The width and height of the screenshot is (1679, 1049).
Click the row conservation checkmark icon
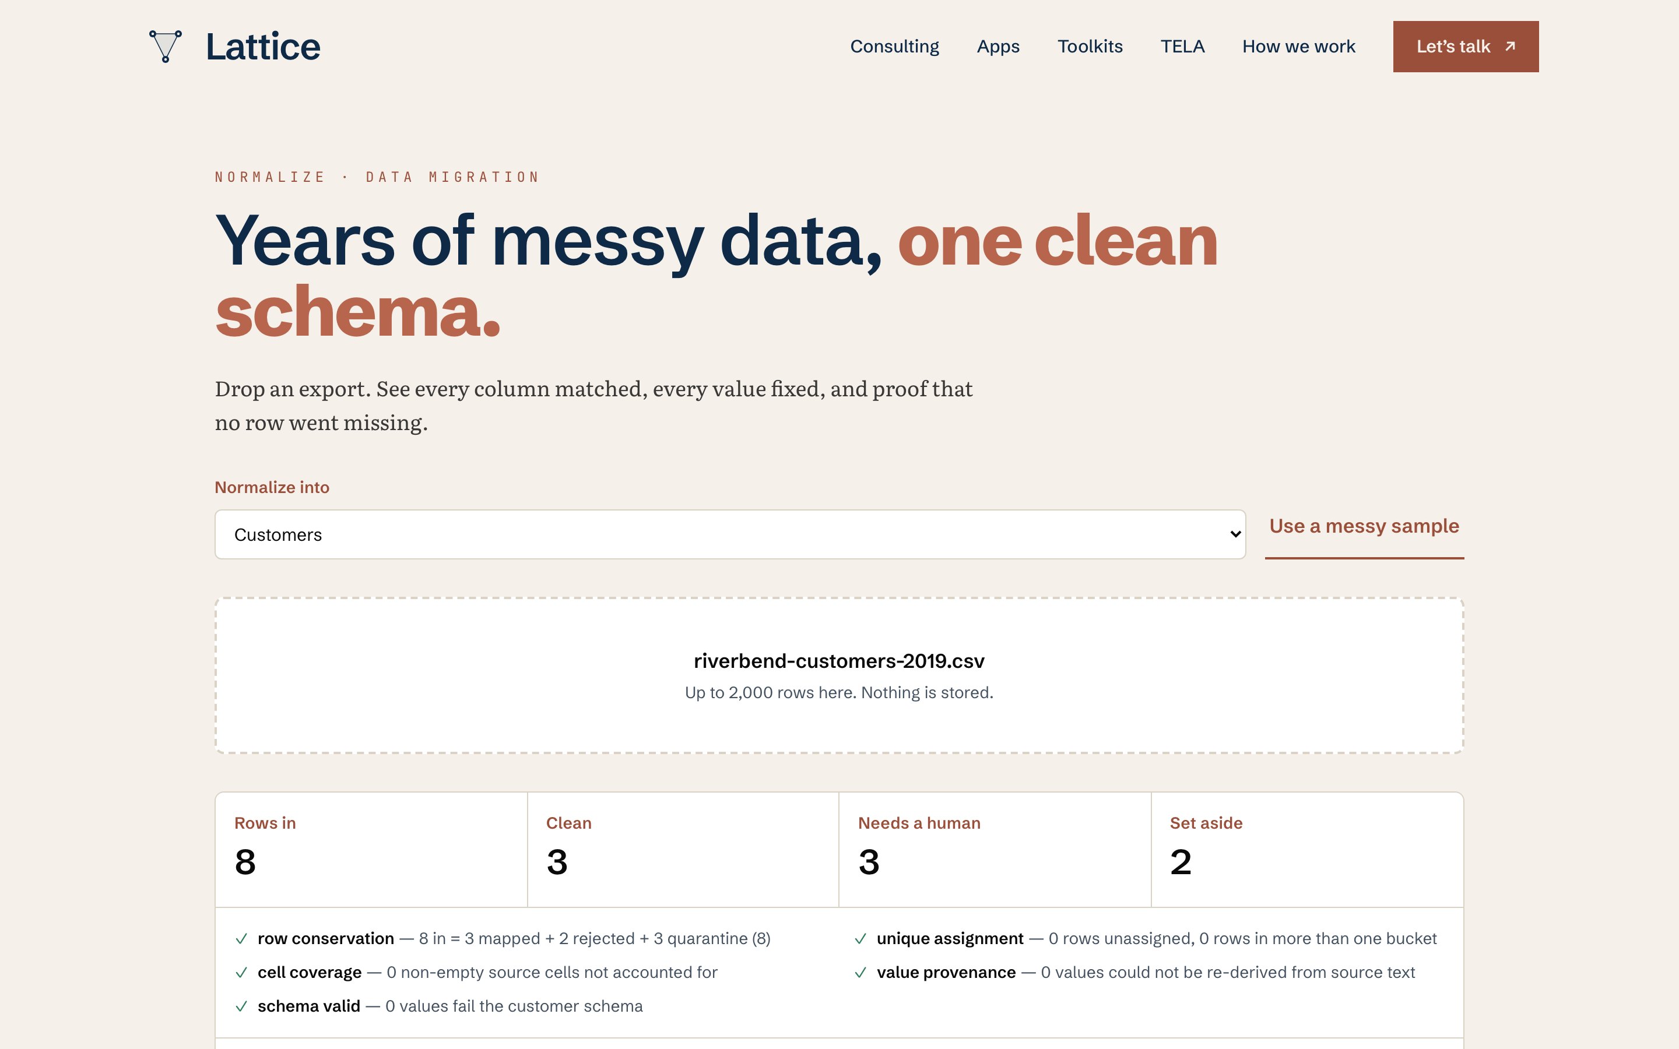coord(241,939)
